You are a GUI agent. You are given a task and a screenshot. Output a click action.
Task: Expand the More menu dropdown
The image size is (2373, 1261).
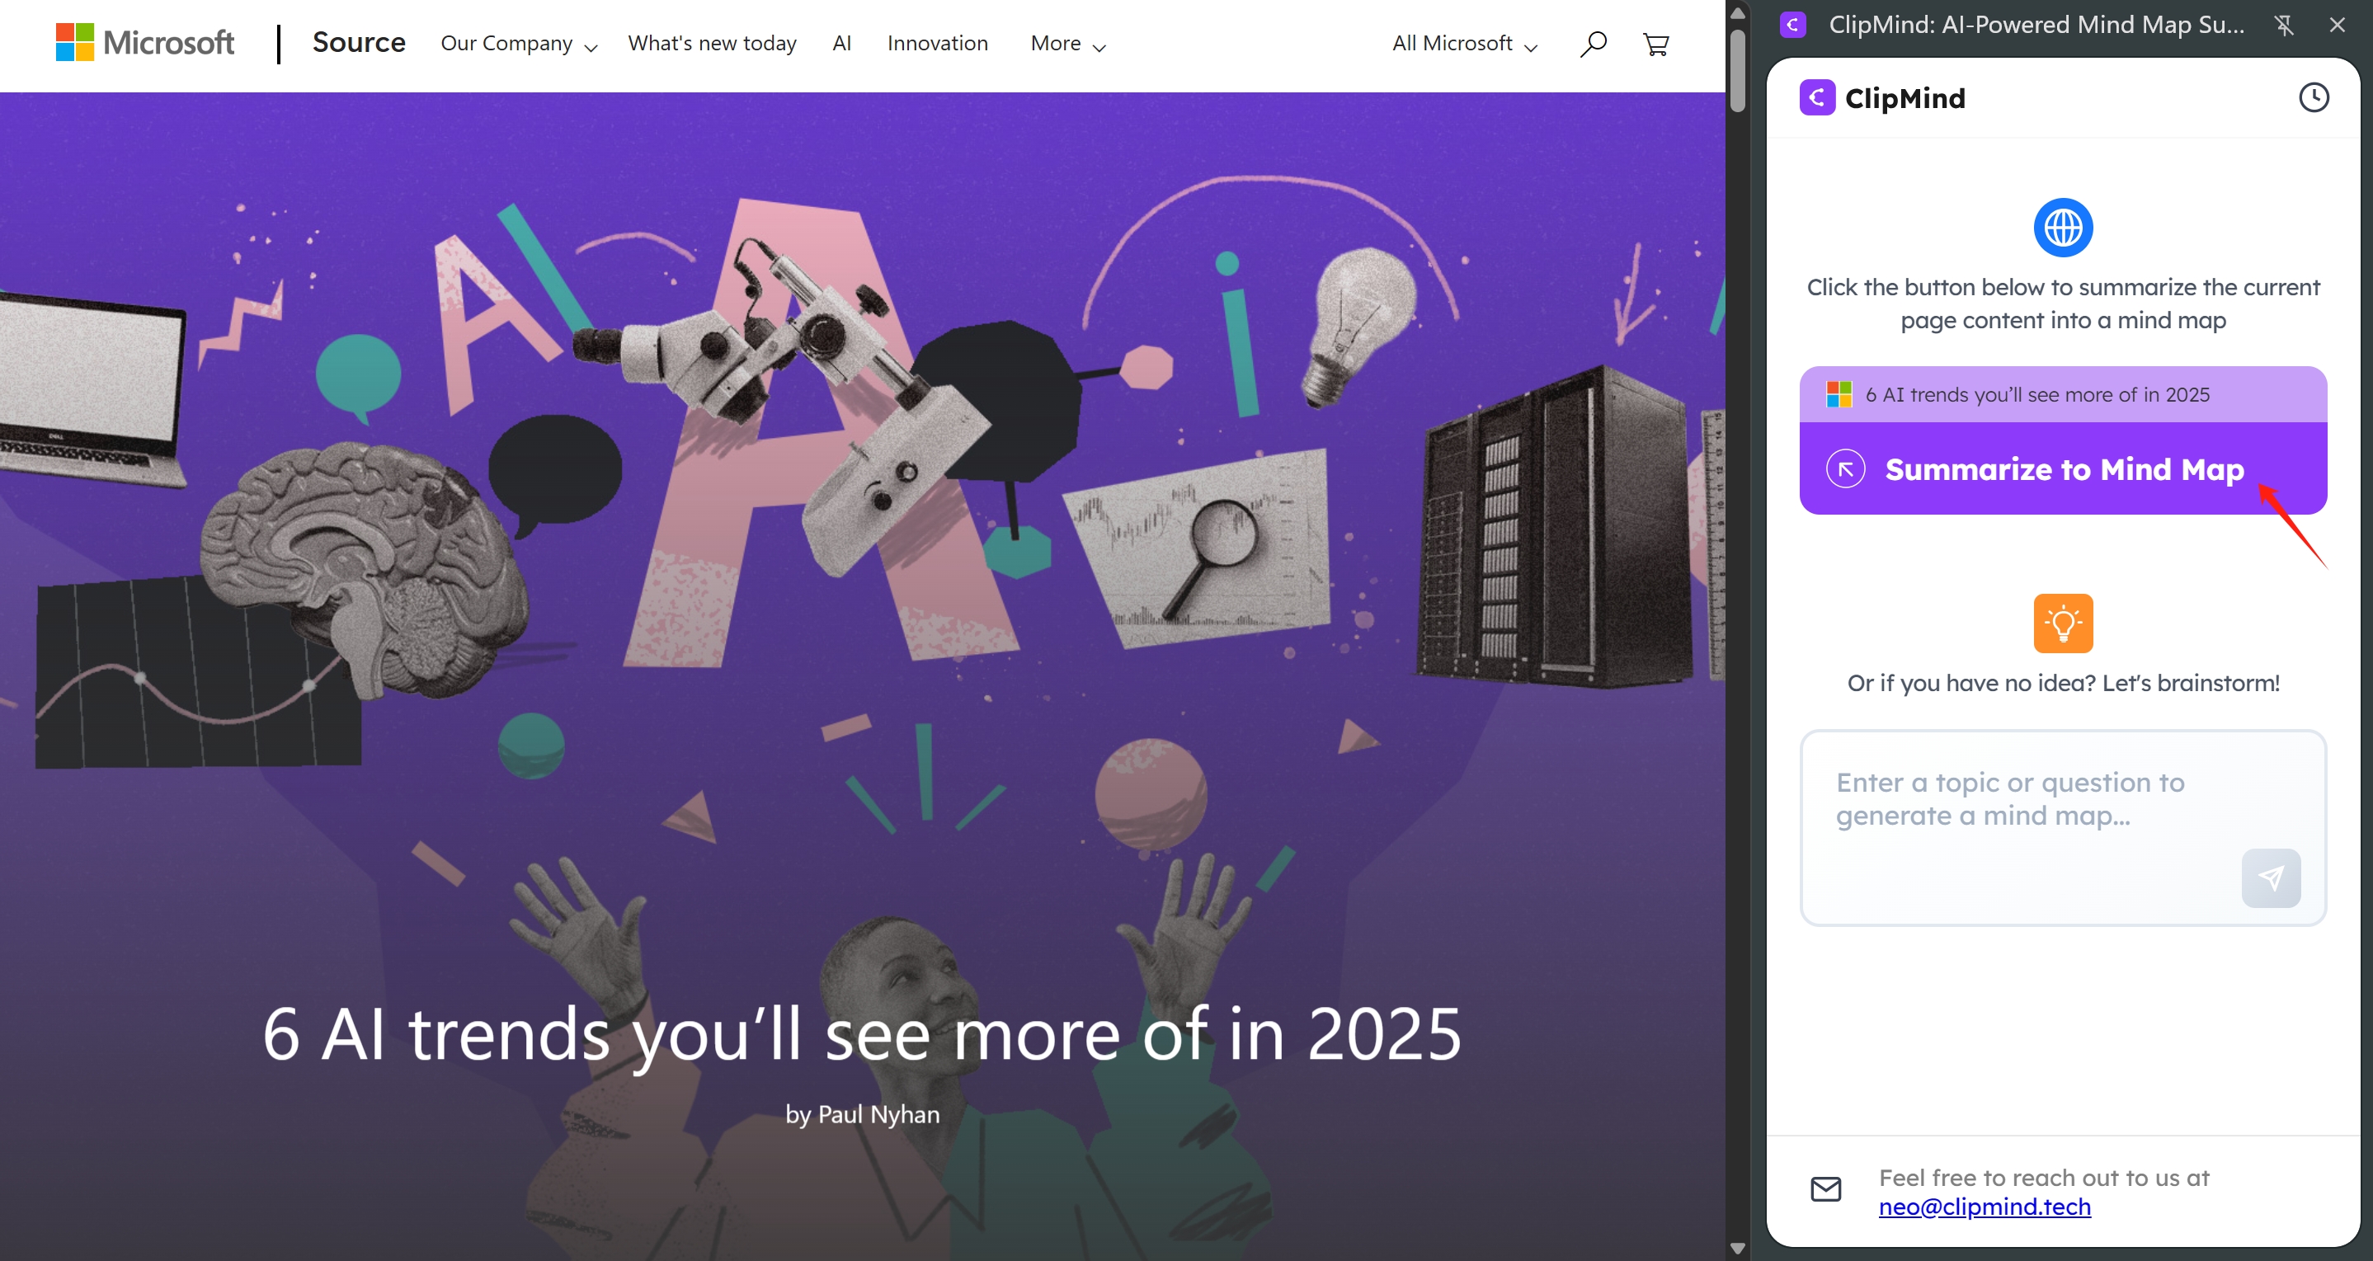click(1066, 43)
